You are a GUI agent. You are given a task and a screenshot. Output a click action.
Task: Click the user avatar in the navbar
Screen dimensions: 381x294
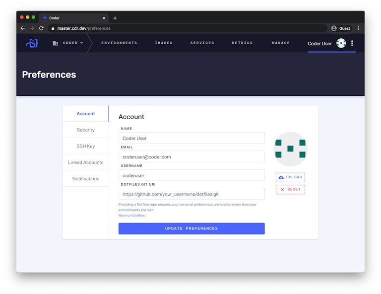point(341,43)
